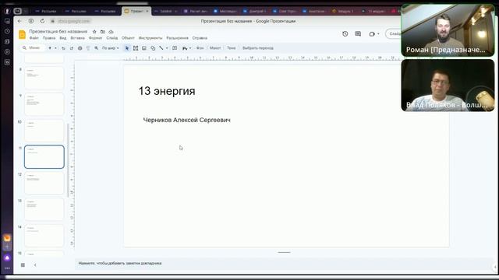Image resolution: width=499 pixels, height=280 pixels.
Task: Open the Слайд menu
Action: pyautogui.click(x=111, y=38)
